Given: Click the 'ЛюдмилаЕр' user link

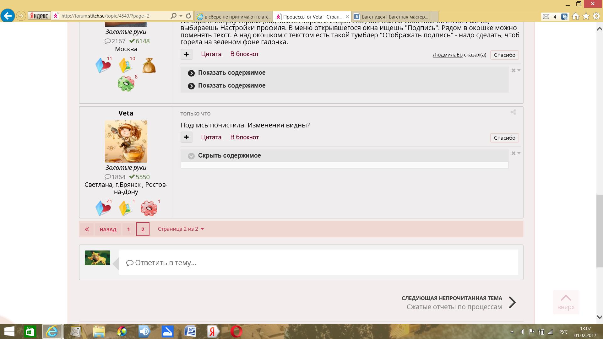Looking at the screenshot, I should click(447, 55).
